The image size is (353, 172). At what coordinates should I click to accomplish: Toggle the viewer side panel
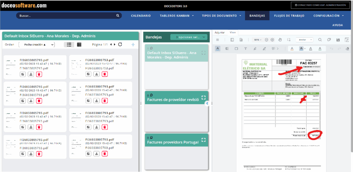coord(232,40)
